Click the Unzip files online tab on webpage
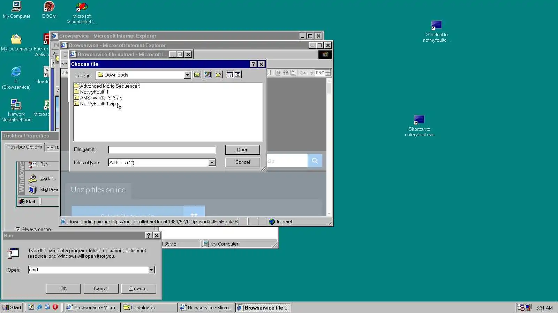 pos(98,190)
